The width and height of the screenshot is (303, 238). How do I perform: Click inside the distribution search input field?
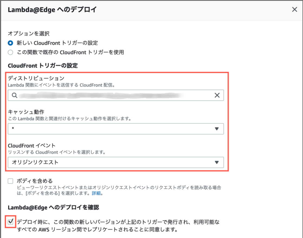tap(108, 95)
